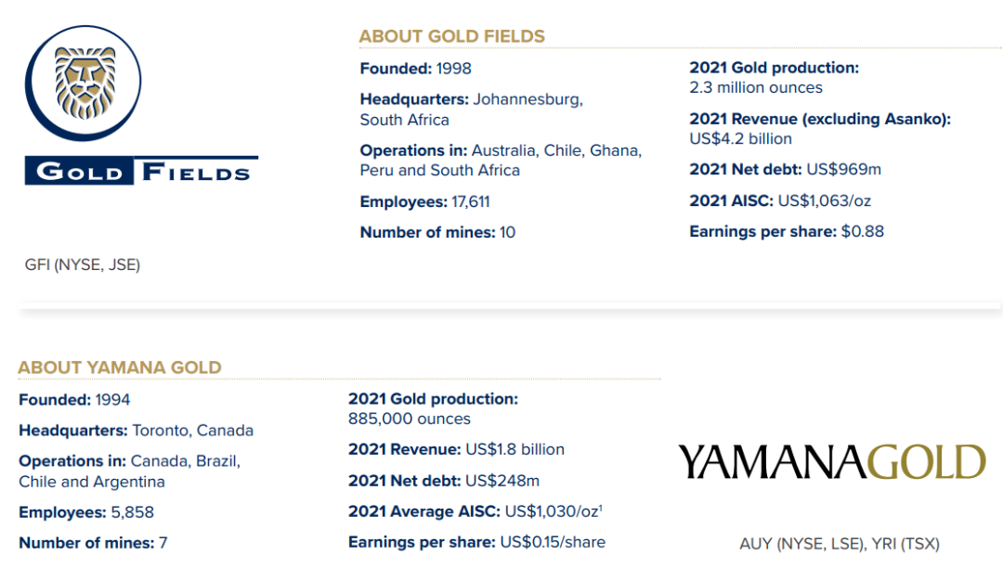Click the 2021 Revenue (excluding Asanko) label

820,119
